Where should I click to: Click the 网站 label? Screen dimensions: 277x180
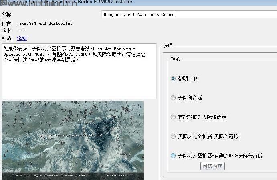click(x=6, y=38)
